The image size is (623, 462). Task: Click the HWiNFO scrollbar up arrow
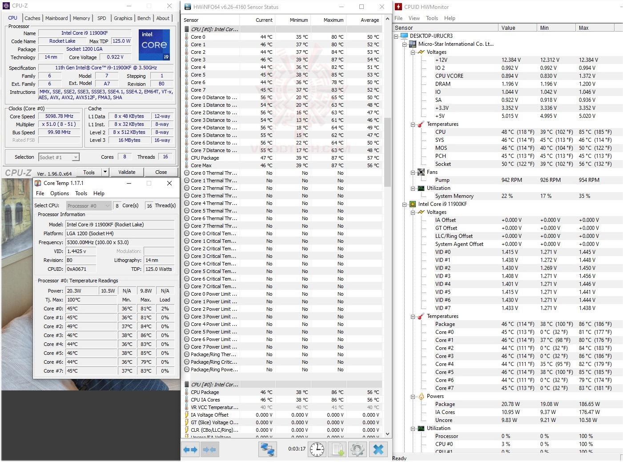pyautogui.click(x=387, y=19)
